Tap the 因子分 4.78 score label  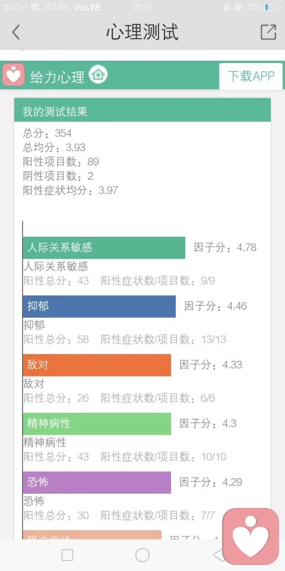coord(225,247)
